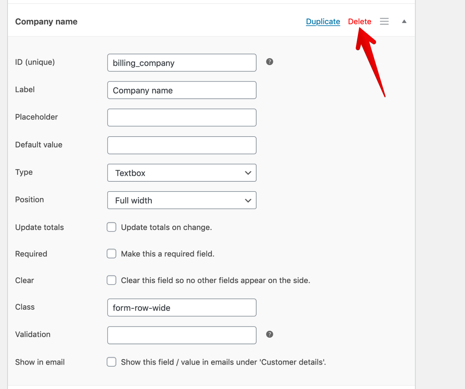Focus the empty Validation input field

(182, 335)
